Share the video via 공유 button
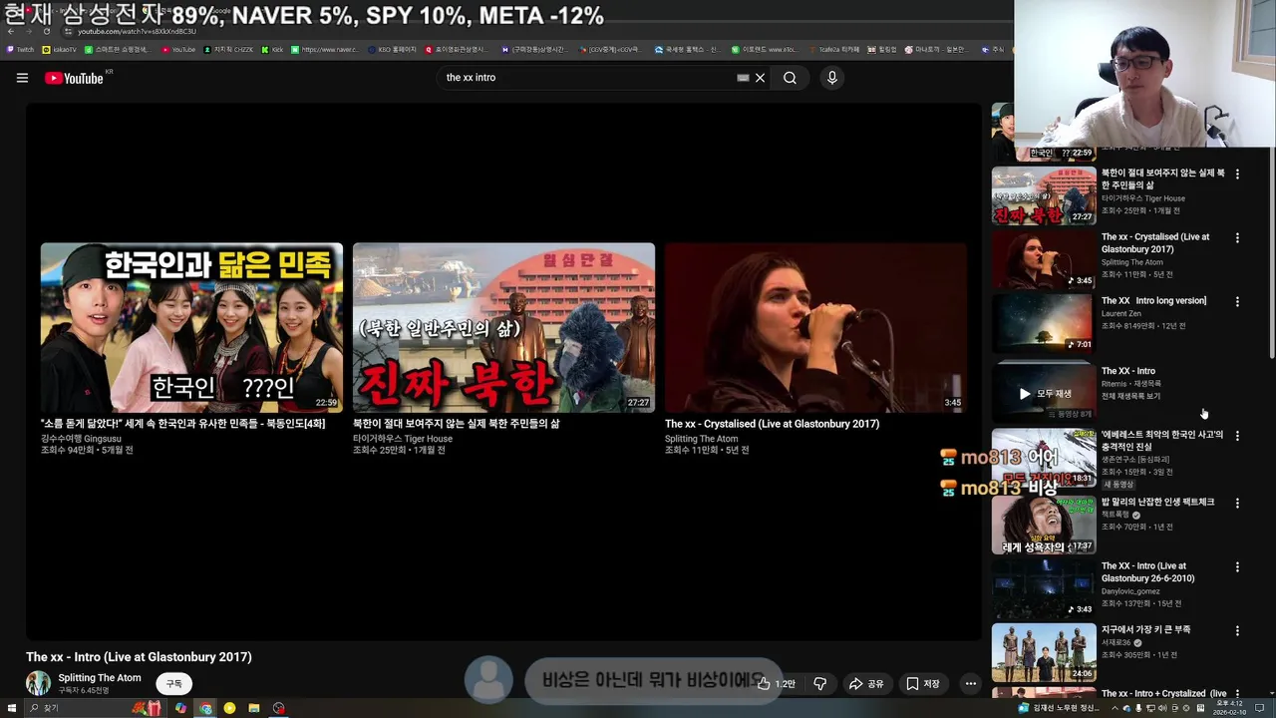Image resolution: width=1276 pixels, height=718 pixels. pyautogui.click(x=866, y=683)
